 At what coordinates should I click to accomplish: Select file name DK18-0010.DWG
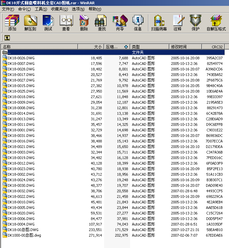tap(21, 202)
